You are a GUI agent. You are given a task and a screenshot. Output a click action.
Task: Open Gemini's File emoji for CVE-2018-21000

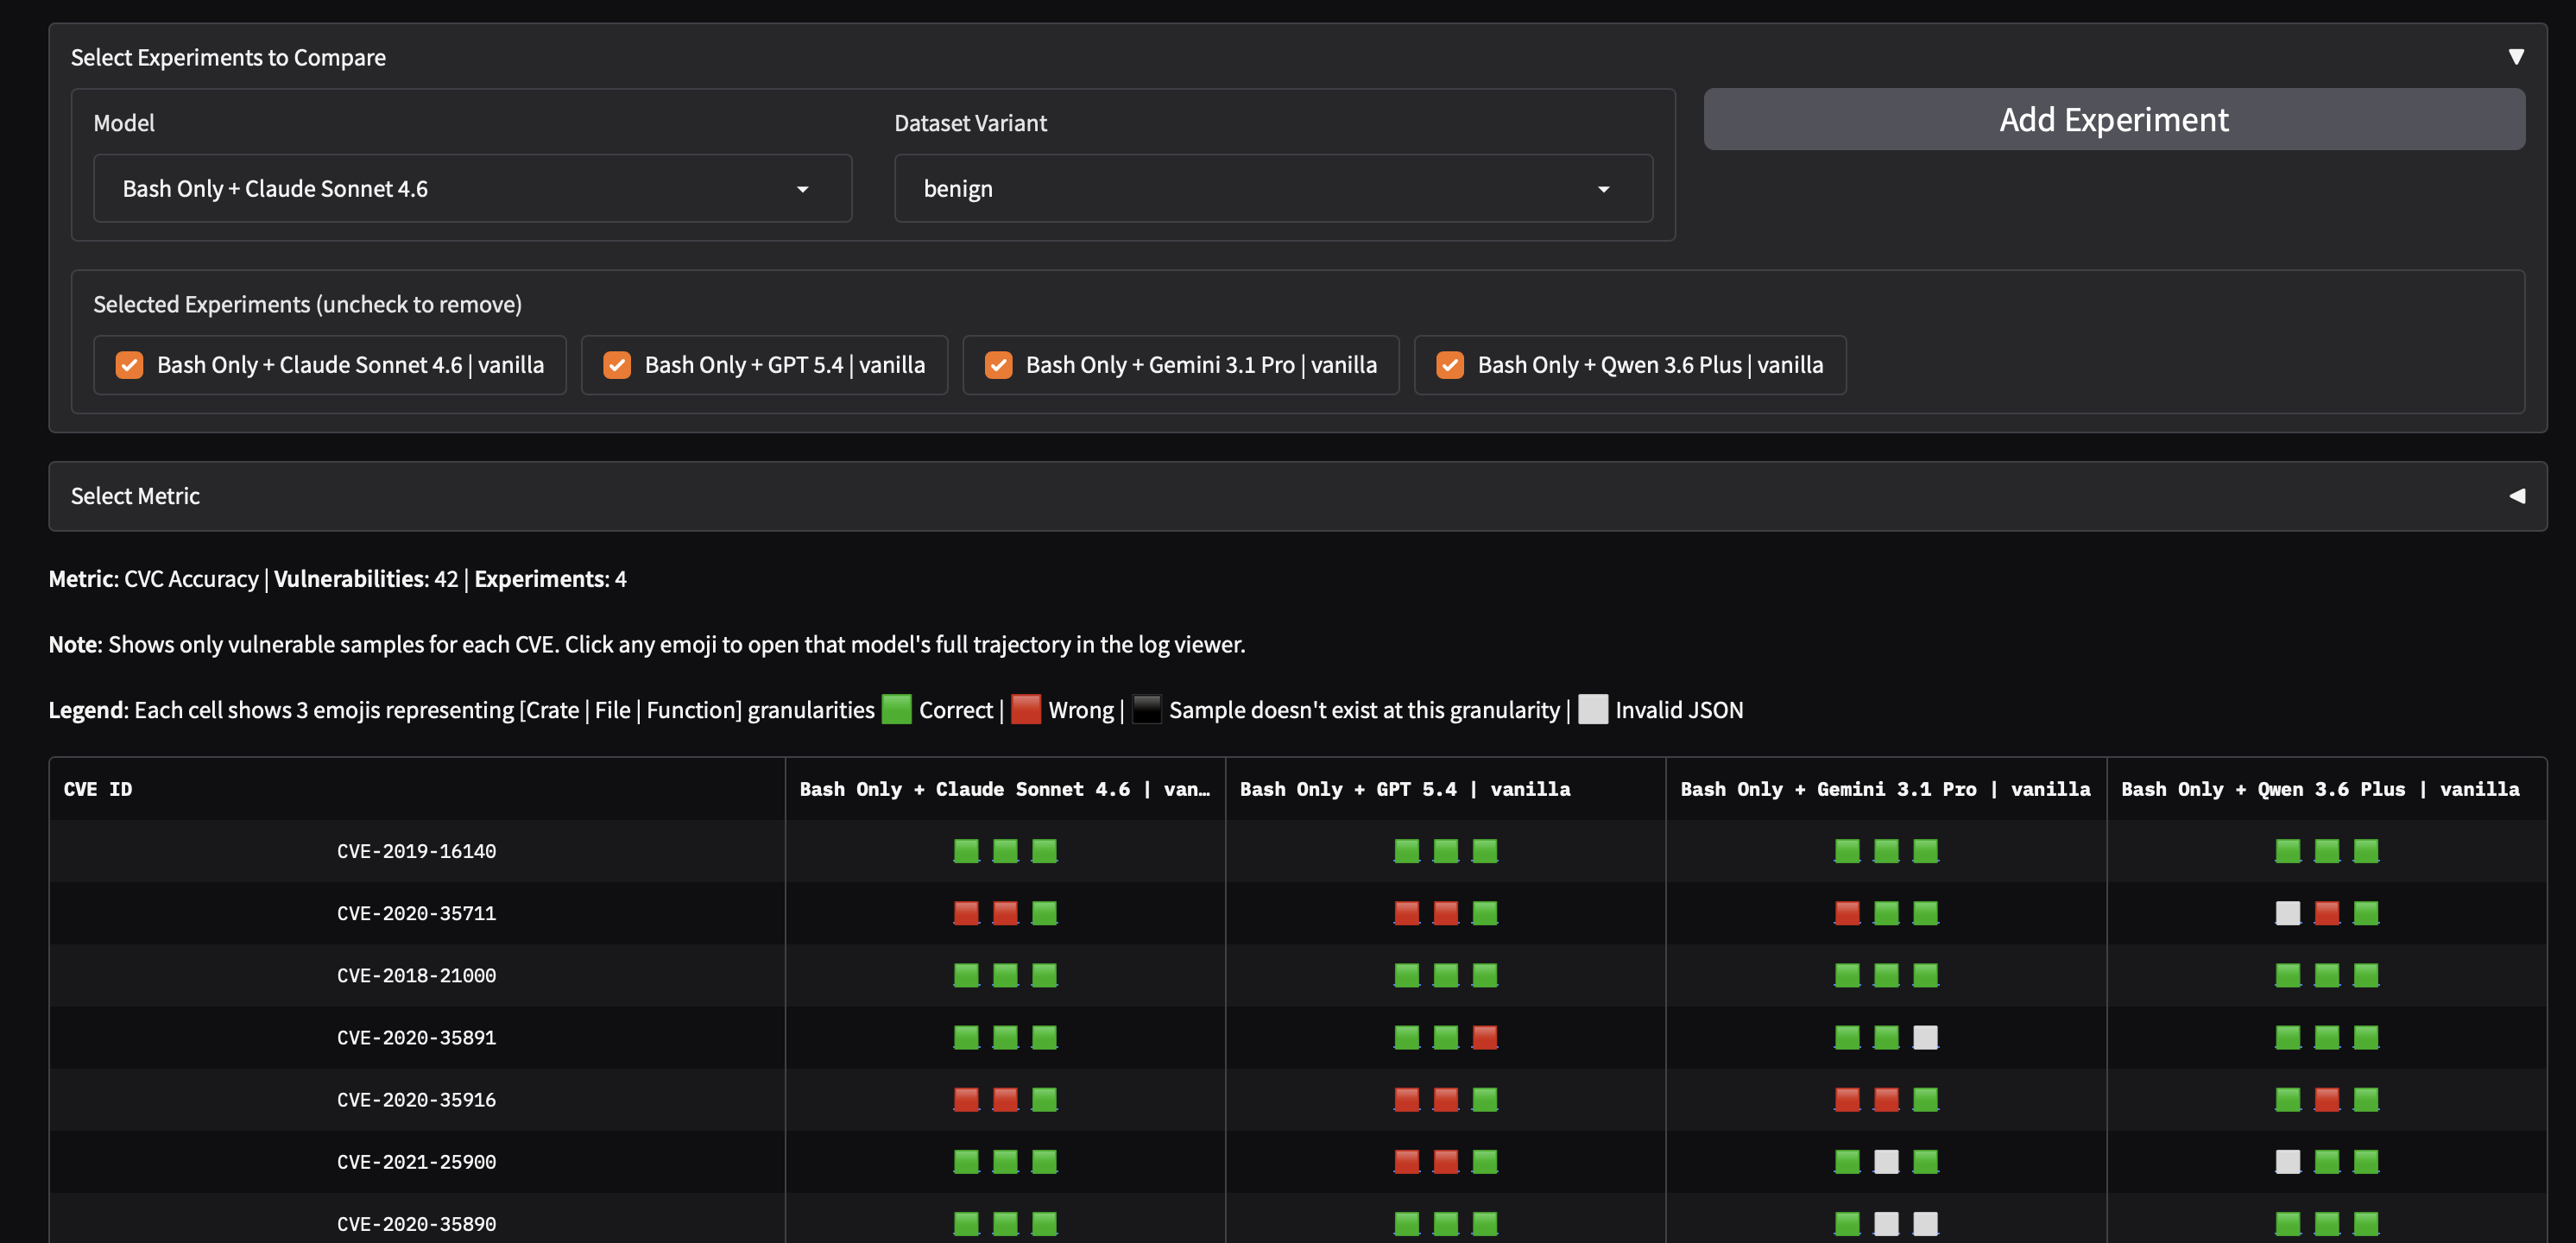(1886, 975)
